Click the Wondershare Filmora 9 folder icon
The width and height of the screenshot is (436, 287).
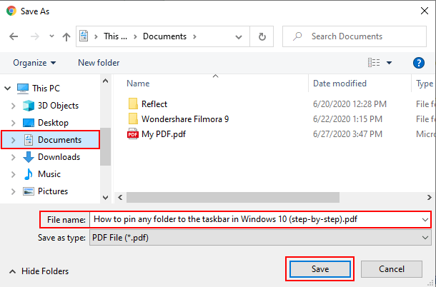pyautogui.click(x=133, y=119)
